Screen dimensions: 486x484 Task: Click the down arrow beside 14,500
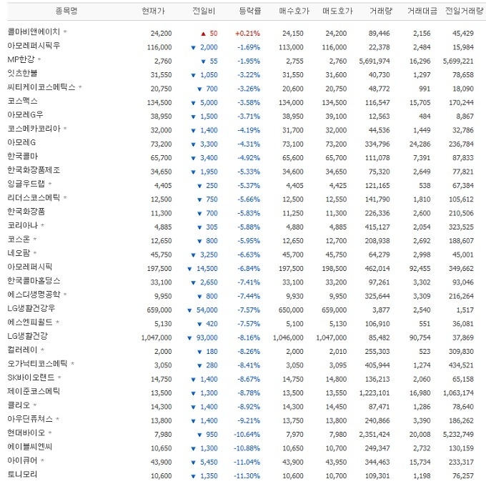[x=189, y=269]
